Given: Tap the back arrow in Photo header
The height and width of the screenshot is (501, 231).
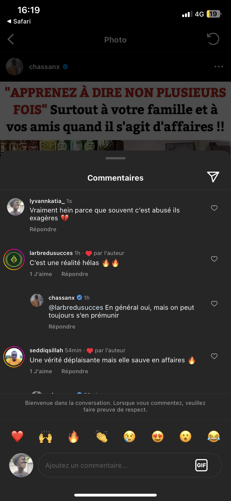Looking at the screenshot, I should coord(11,39).
